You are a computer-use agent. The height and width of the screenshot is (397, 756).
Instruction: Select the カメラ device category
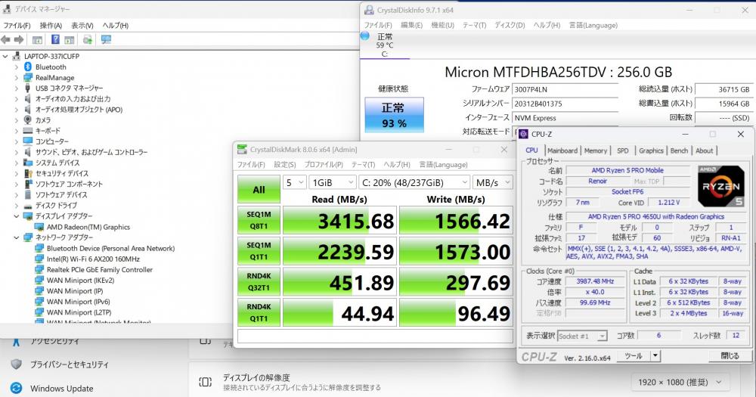tap(43, 120)
